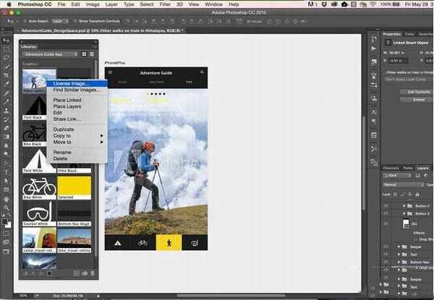Select the Rectangular Marquee tool
The image size is (434, 300).
(x=6, y=49)
